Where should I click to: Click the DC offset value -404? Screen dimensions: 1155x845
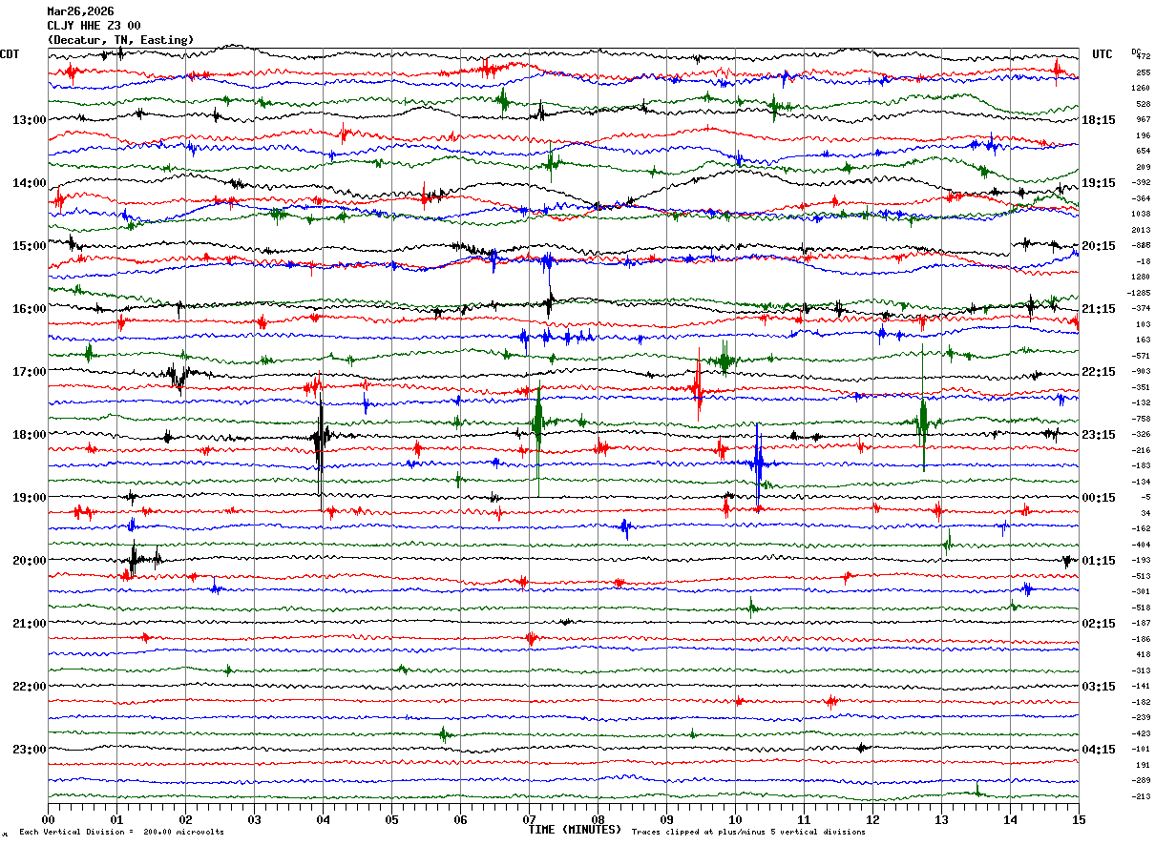[1142, 545]
